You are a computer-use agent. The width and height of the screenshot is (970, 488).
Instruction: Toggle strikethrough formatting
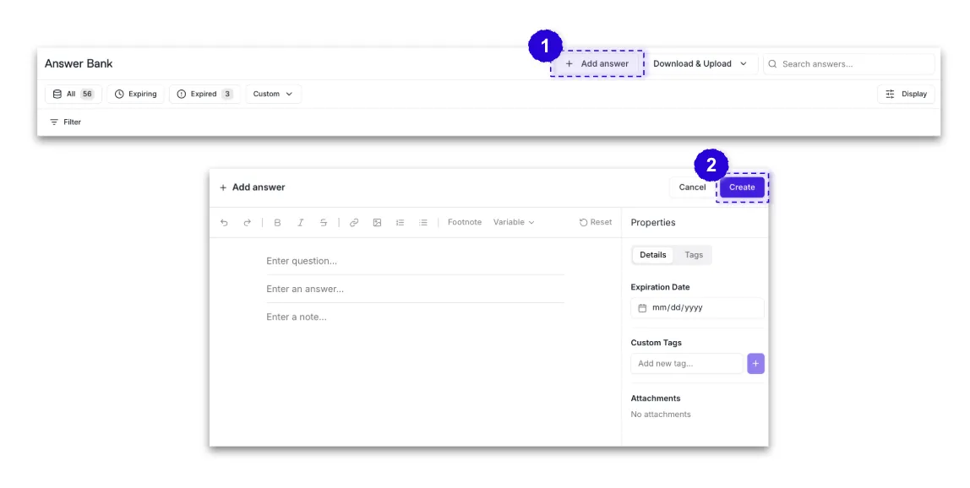[324, 223]
